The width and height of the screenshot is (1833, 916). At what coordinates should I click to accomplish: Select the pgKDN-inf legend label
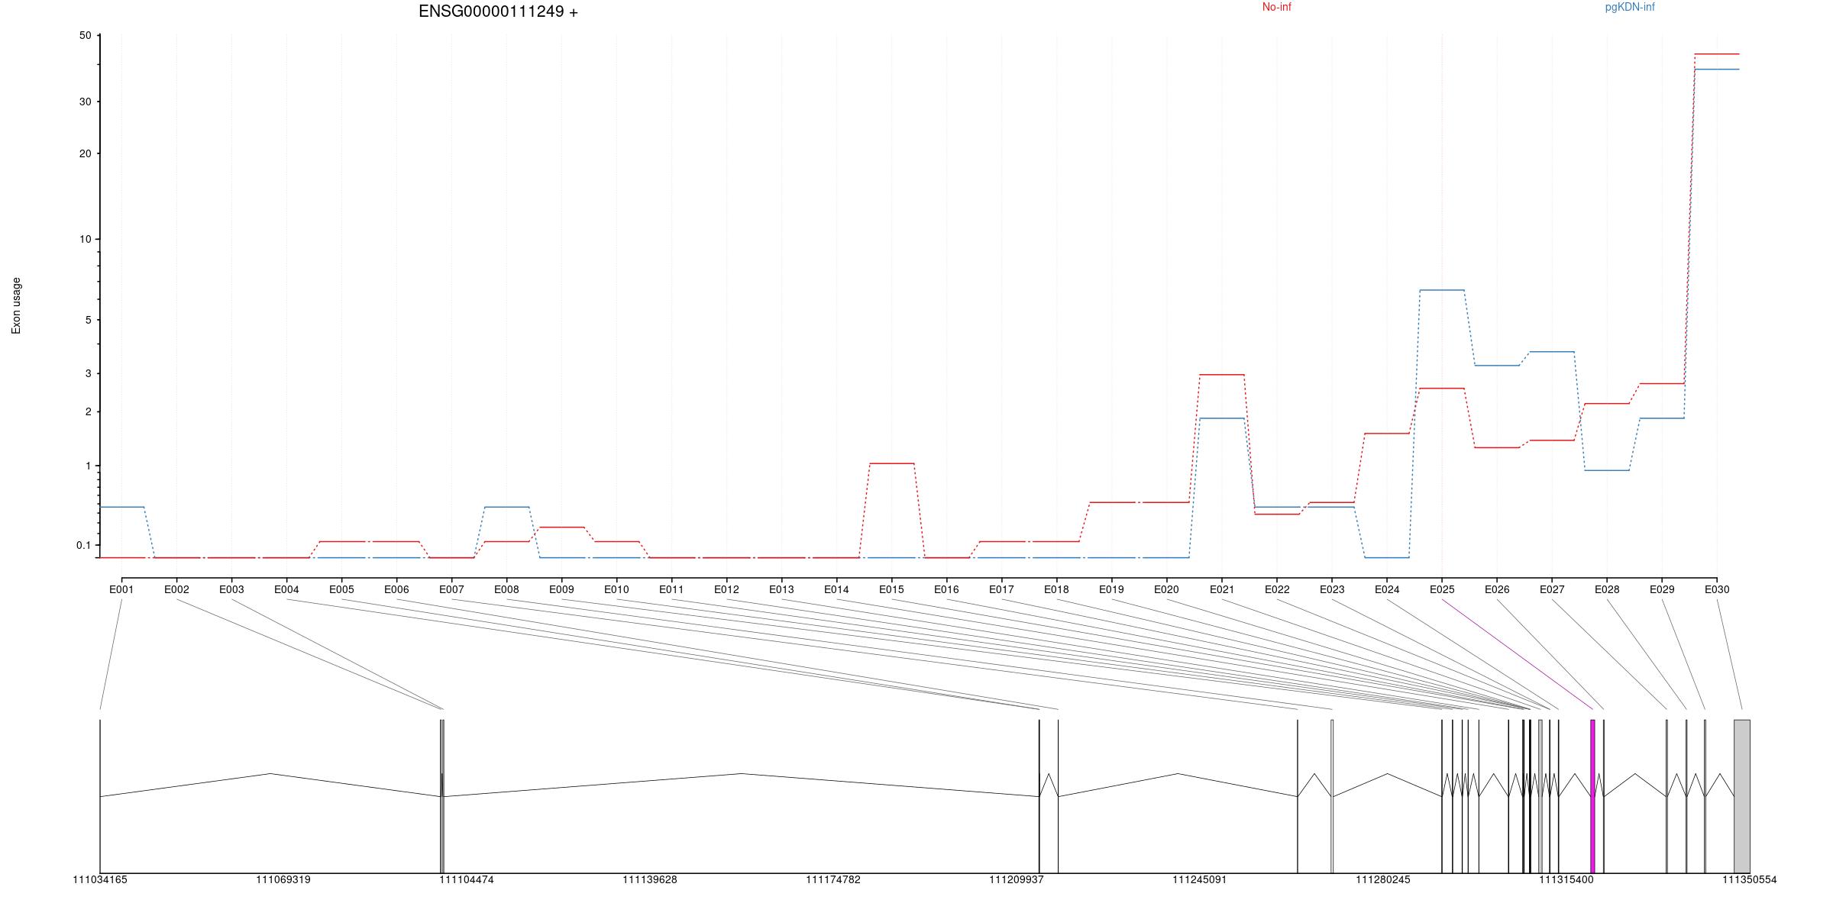click(1630, 7)
